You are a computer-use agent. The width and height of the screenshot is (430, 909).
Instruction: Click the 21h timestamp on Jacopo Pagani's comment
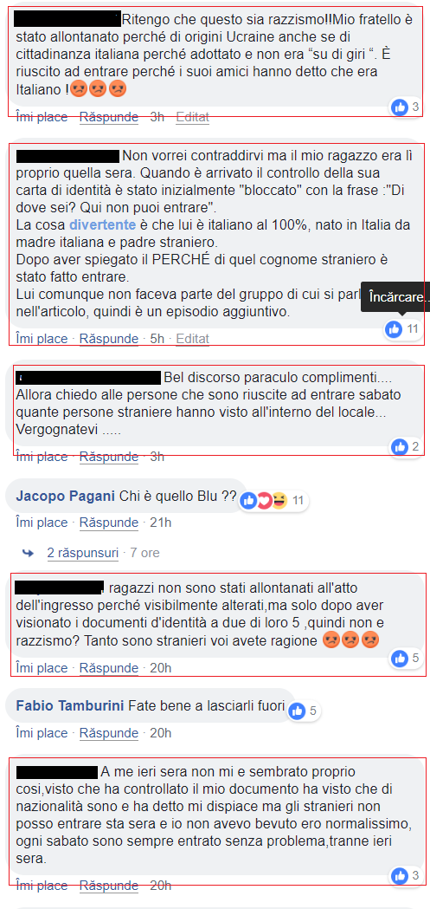pyautogui.click(x=160, y=523)
